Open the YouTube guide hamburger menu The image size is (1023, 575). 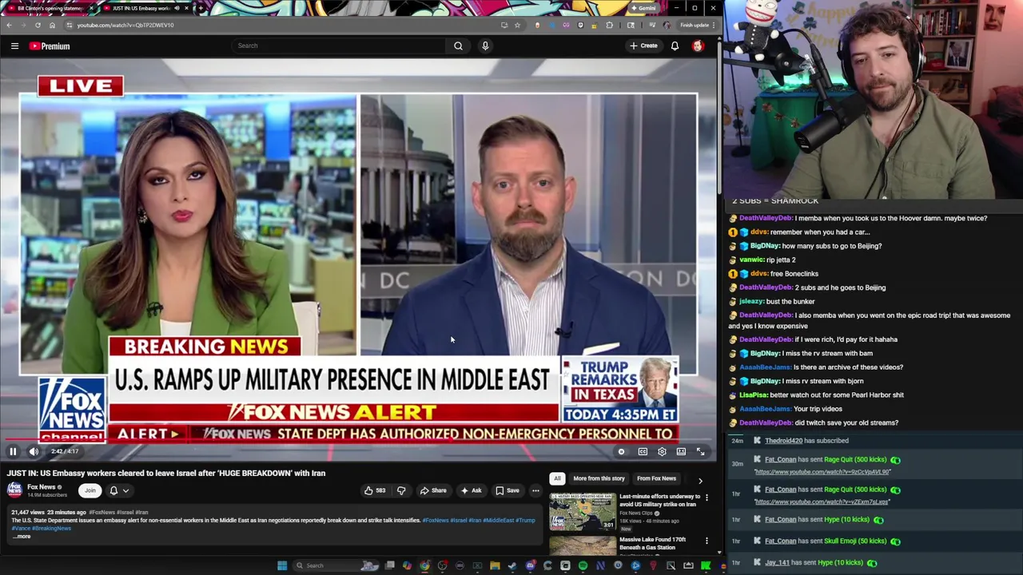(14, 46)
